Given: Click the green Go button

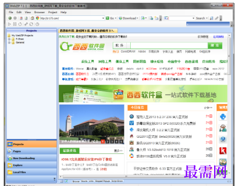Looking at the screenshot, I should 110,18.
